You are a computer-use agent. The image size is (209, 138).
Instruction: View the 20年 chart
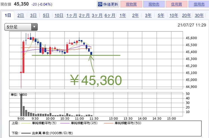click(x=186, y=15)
